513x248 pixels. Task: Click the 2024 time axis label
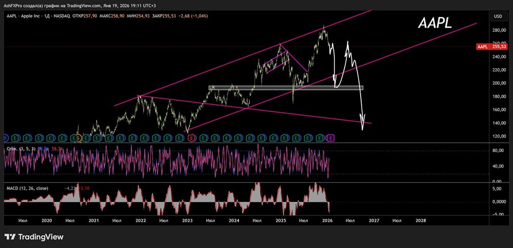tap(234, 220)
